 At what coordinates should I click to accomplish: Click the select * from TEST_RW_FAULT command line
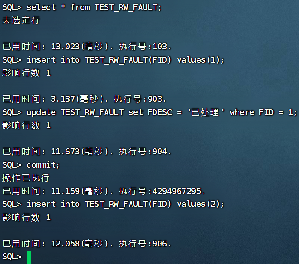point(82,7)
